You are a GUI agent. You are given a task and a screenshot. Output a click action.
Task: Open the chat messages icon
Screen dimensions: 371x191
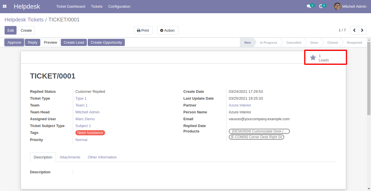[x=309, y=6]
